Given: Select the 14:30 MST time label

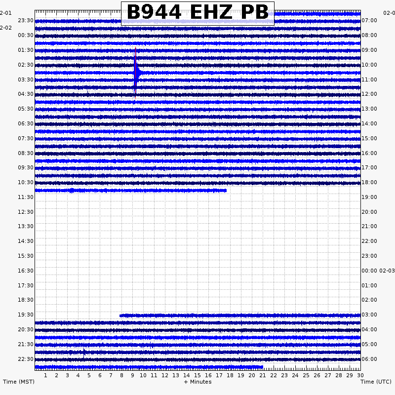Looking at the screenshot, I should point(26,241).
